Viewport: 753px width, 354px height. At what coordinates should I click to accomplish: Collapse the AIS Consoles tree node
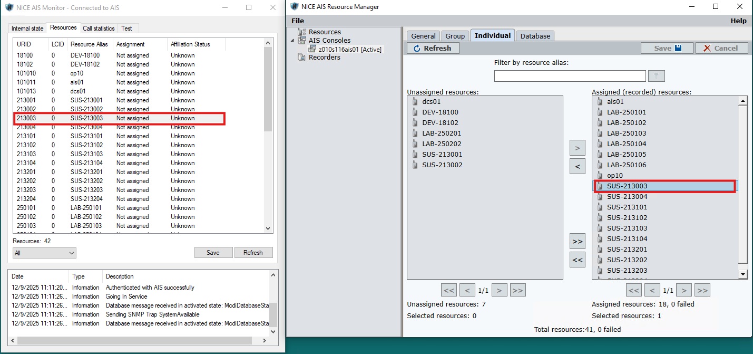coord(292,41)
